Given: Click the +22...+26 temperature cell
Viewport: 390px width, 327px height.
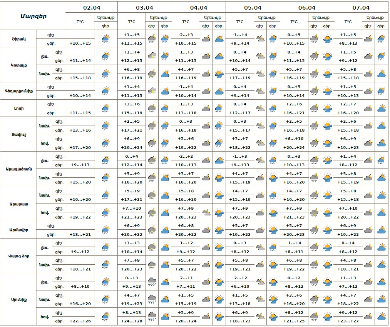Looking at the screenshot, I should (80, 321).
